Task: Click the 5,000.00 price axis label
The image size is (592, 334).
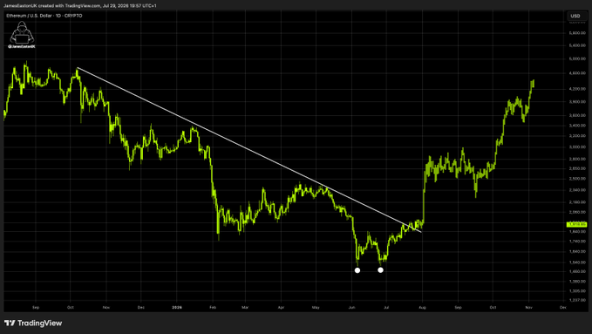Action: pos(577,59)
